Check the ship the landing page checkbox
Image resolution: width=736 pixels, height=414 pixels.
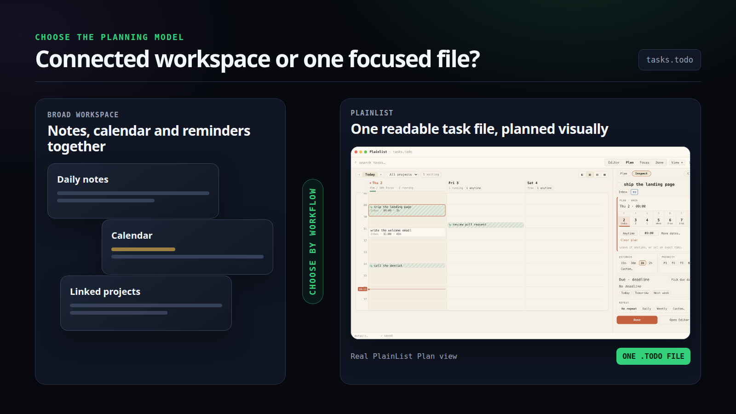[x=619, y=184]
